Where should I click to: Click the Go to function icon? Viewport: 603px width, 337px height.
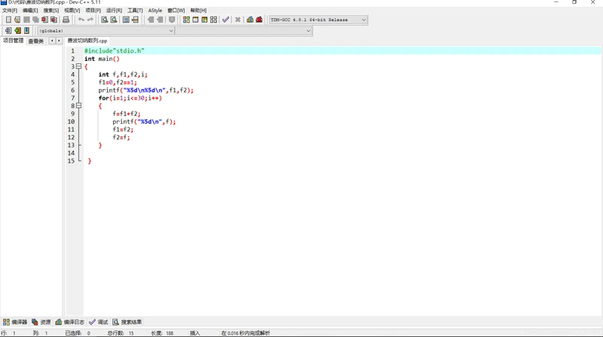[126, 20]
